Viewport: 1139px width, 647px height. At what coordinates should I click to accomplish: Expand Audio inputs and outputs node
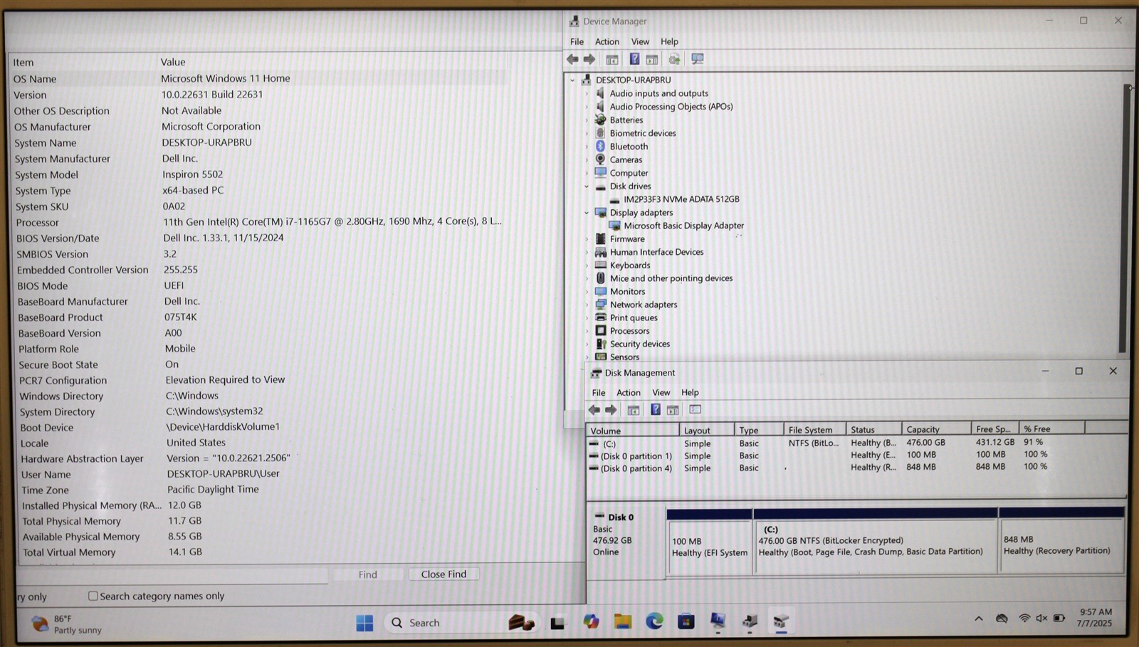point(587,93)
